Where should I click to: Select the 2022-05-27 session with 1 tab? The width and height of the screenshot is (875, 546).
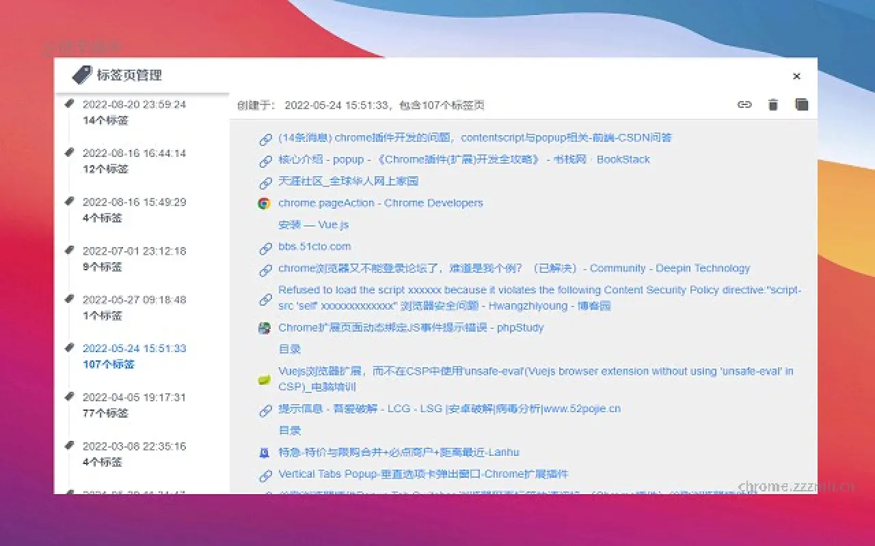tap(133, 299)
